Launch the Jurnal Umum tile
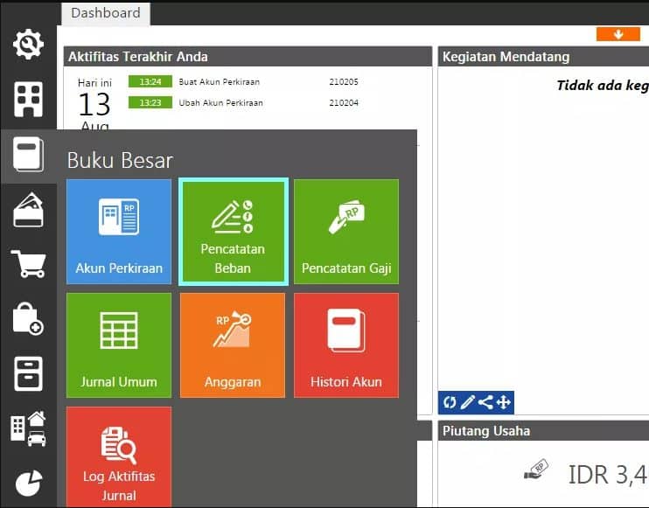This screenshot has height=508, width=649. (x=119, y=345)
